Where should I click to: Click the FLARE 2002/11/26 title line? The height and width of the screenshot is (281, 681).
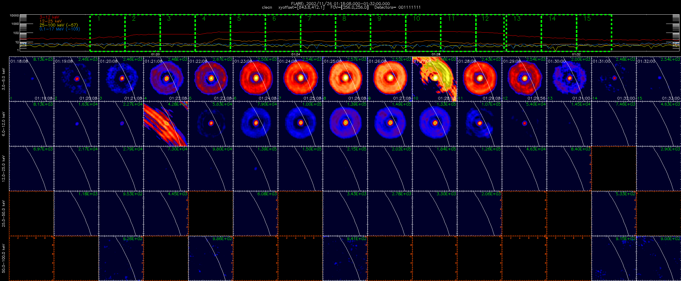pos(340,4)
